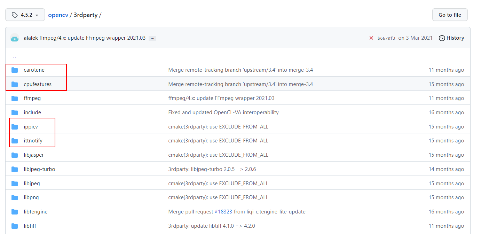Image resolution: width=489 pixels, height=234 pixels.
Task: Open the 4.5.2 tag selector dropdown
Action: (x=25, y=15)
